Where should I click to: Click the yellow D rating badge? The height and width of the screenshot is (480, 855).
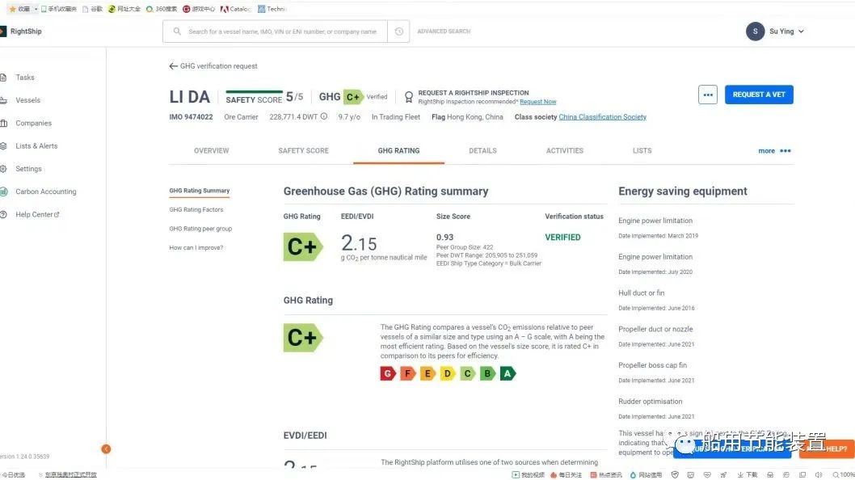[448, 373]
